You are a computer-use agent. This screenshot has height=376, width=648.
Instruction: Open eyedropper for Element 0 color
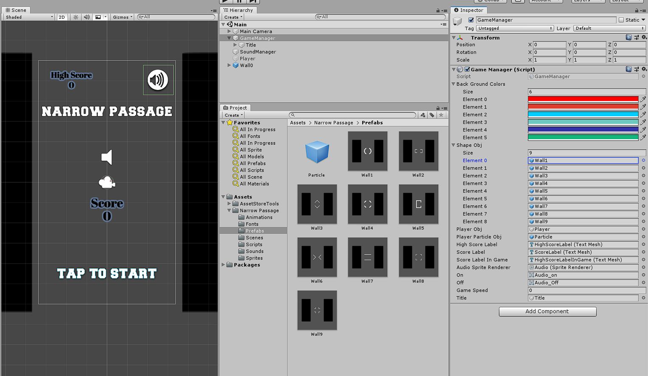(x=643, y=99)
